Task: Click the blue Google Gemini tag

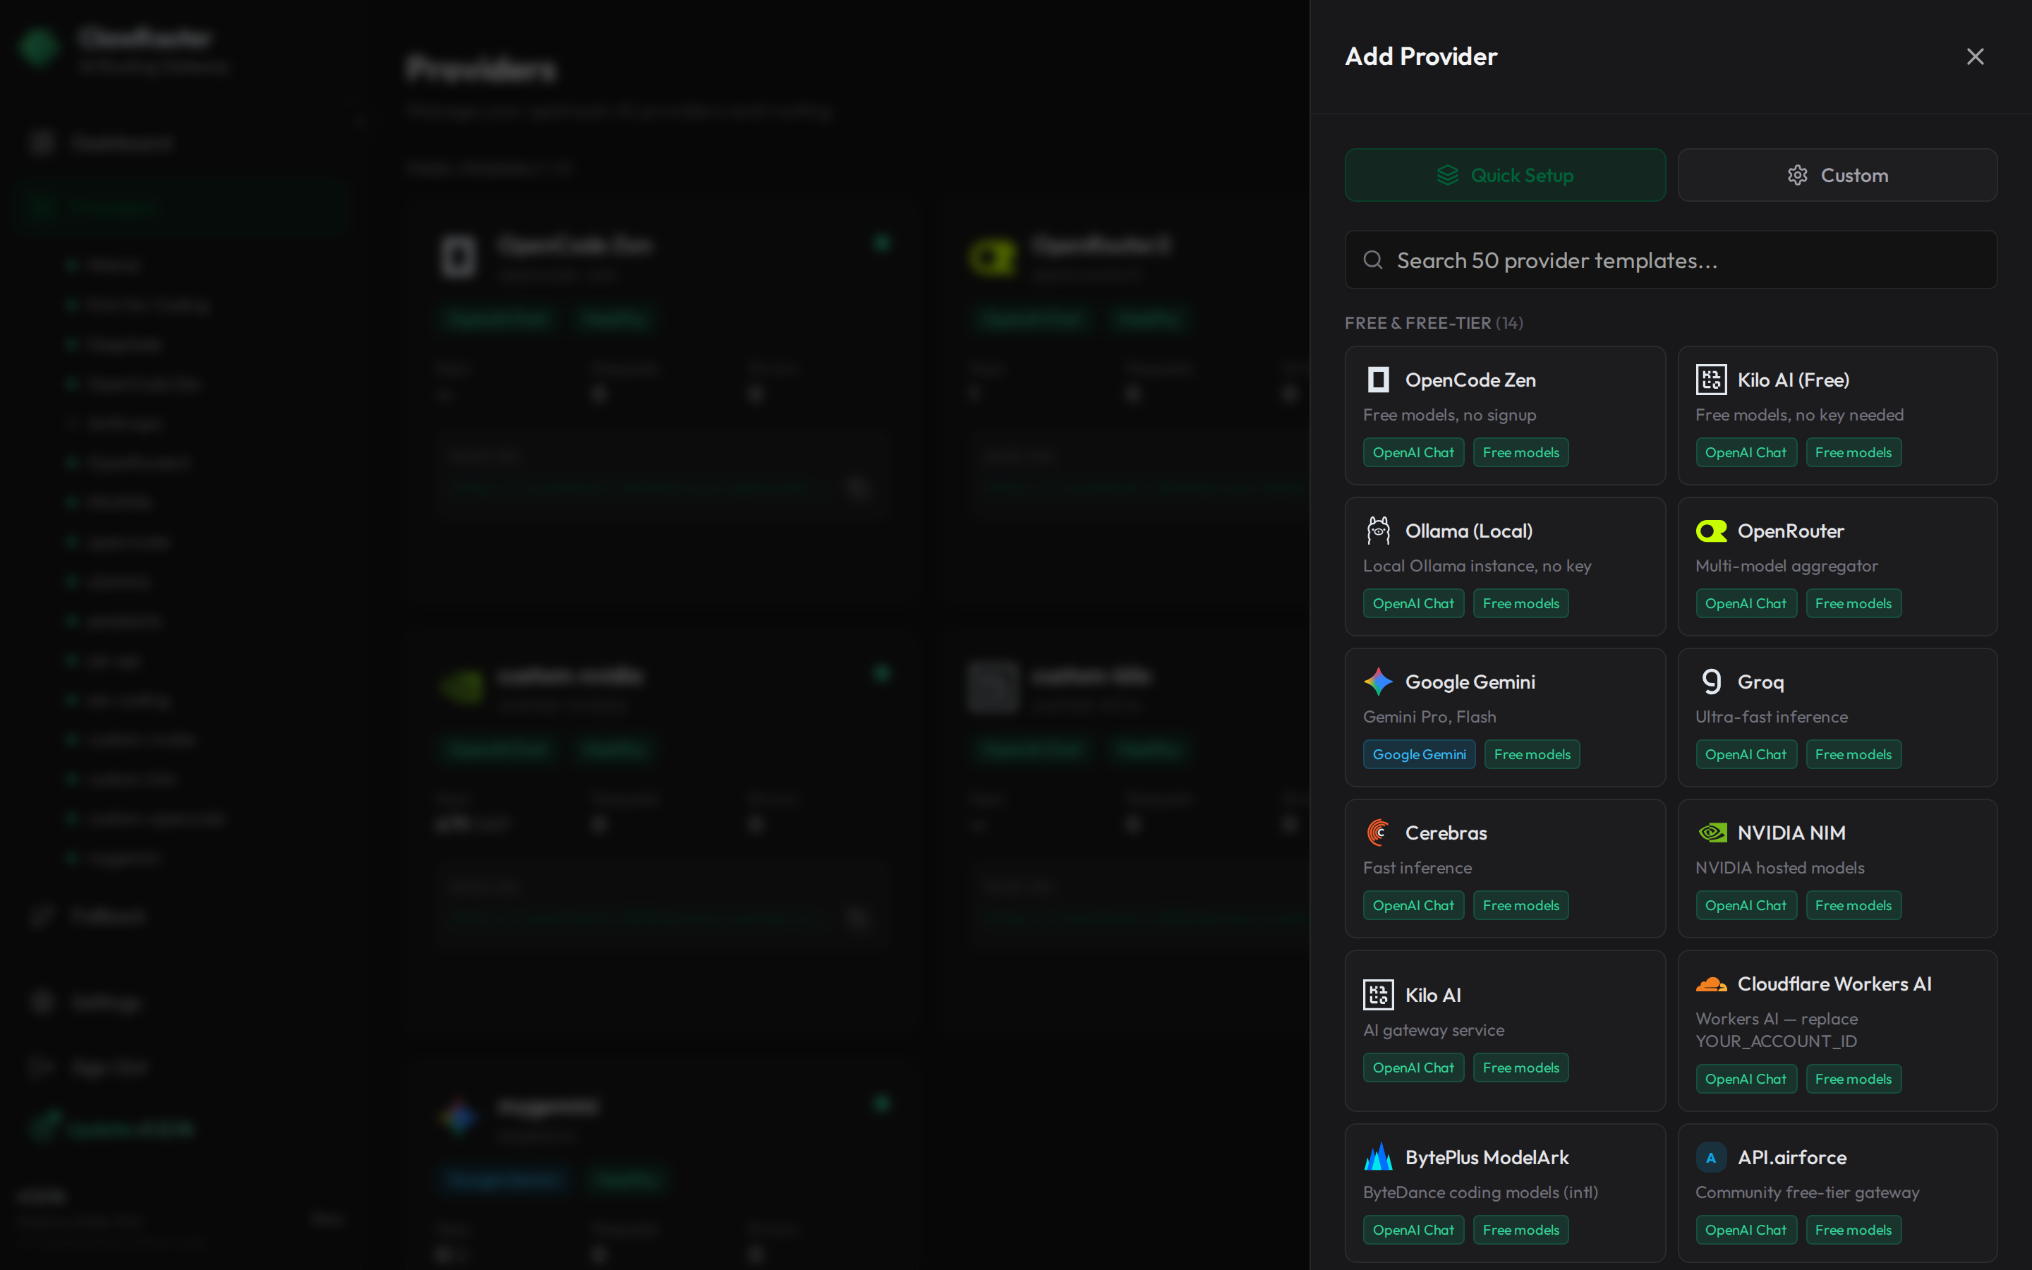Action: coord(1419,754)
